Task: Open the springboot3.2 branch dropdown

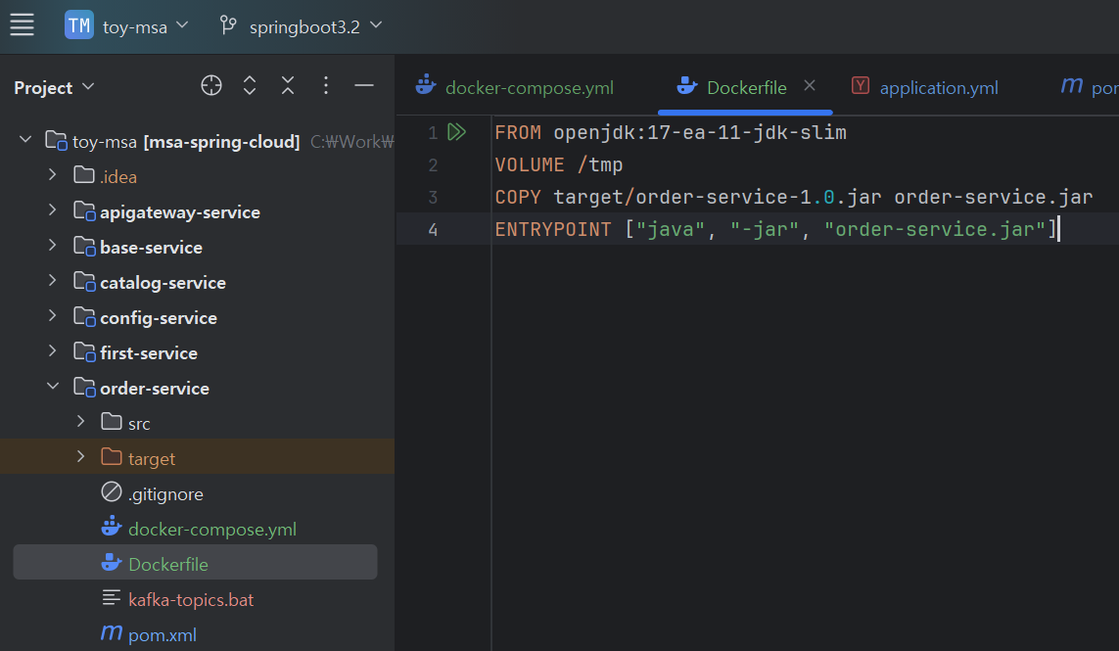Action: coord(315,26)
